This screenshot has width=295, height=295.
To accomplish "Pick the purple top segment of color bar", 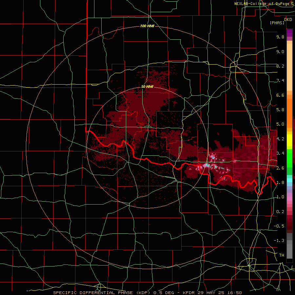I will pyautogui.click(x=289, y=33).
